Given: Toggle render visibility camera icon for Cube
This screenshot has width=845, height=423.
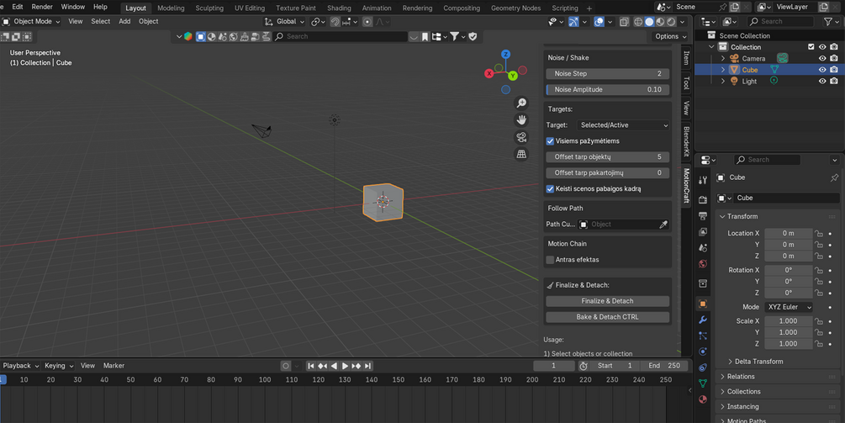Looking at the screenshot, I should [x=834, y=70].
